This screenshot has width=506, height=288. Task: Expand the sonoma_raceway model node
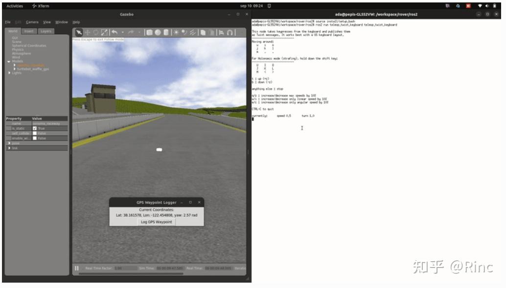click(15, 65)
